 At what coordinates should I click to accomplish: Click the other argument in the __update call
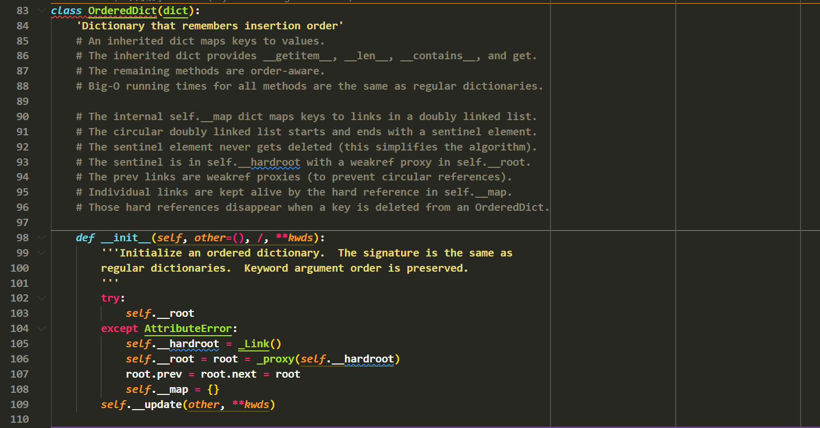(x=203, y=404)
